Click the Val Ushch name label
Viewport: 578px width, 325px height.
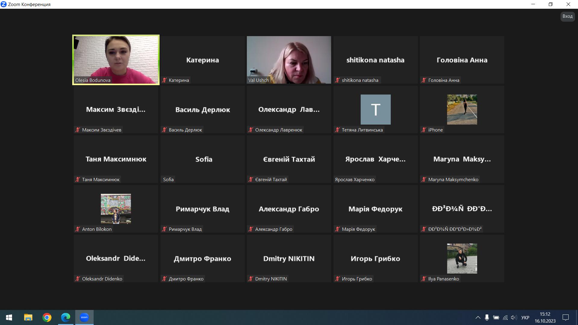click(x=258, y=80)
